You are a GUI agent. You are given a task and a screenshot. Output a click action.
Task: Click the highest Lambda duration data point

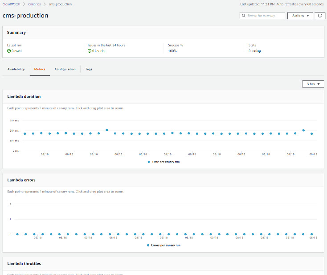107,130
